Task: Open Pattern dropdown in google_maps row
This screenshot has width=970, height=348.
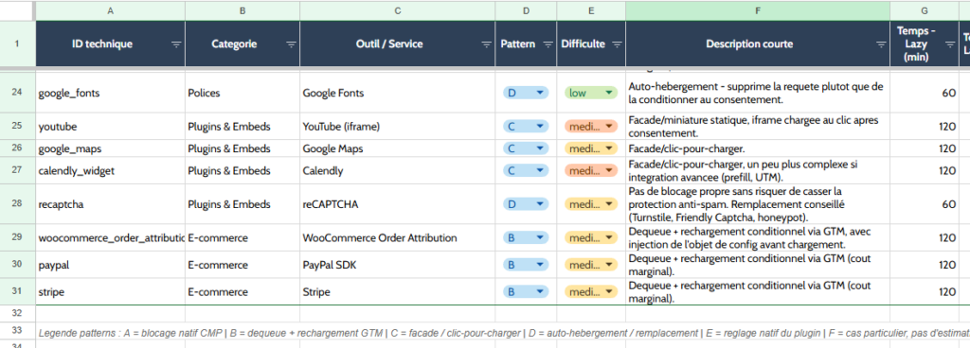Action: 526,148
